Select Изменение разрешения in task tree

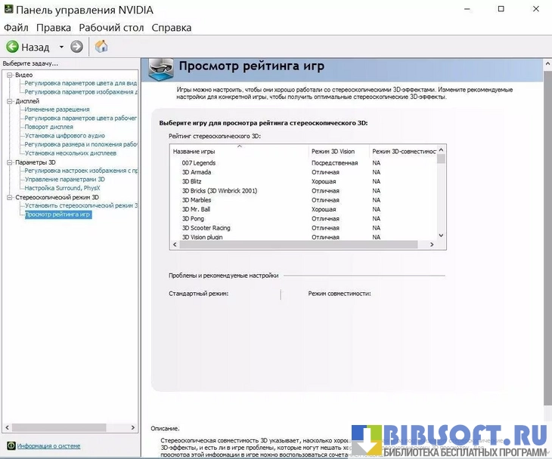(x=57, y=109)
